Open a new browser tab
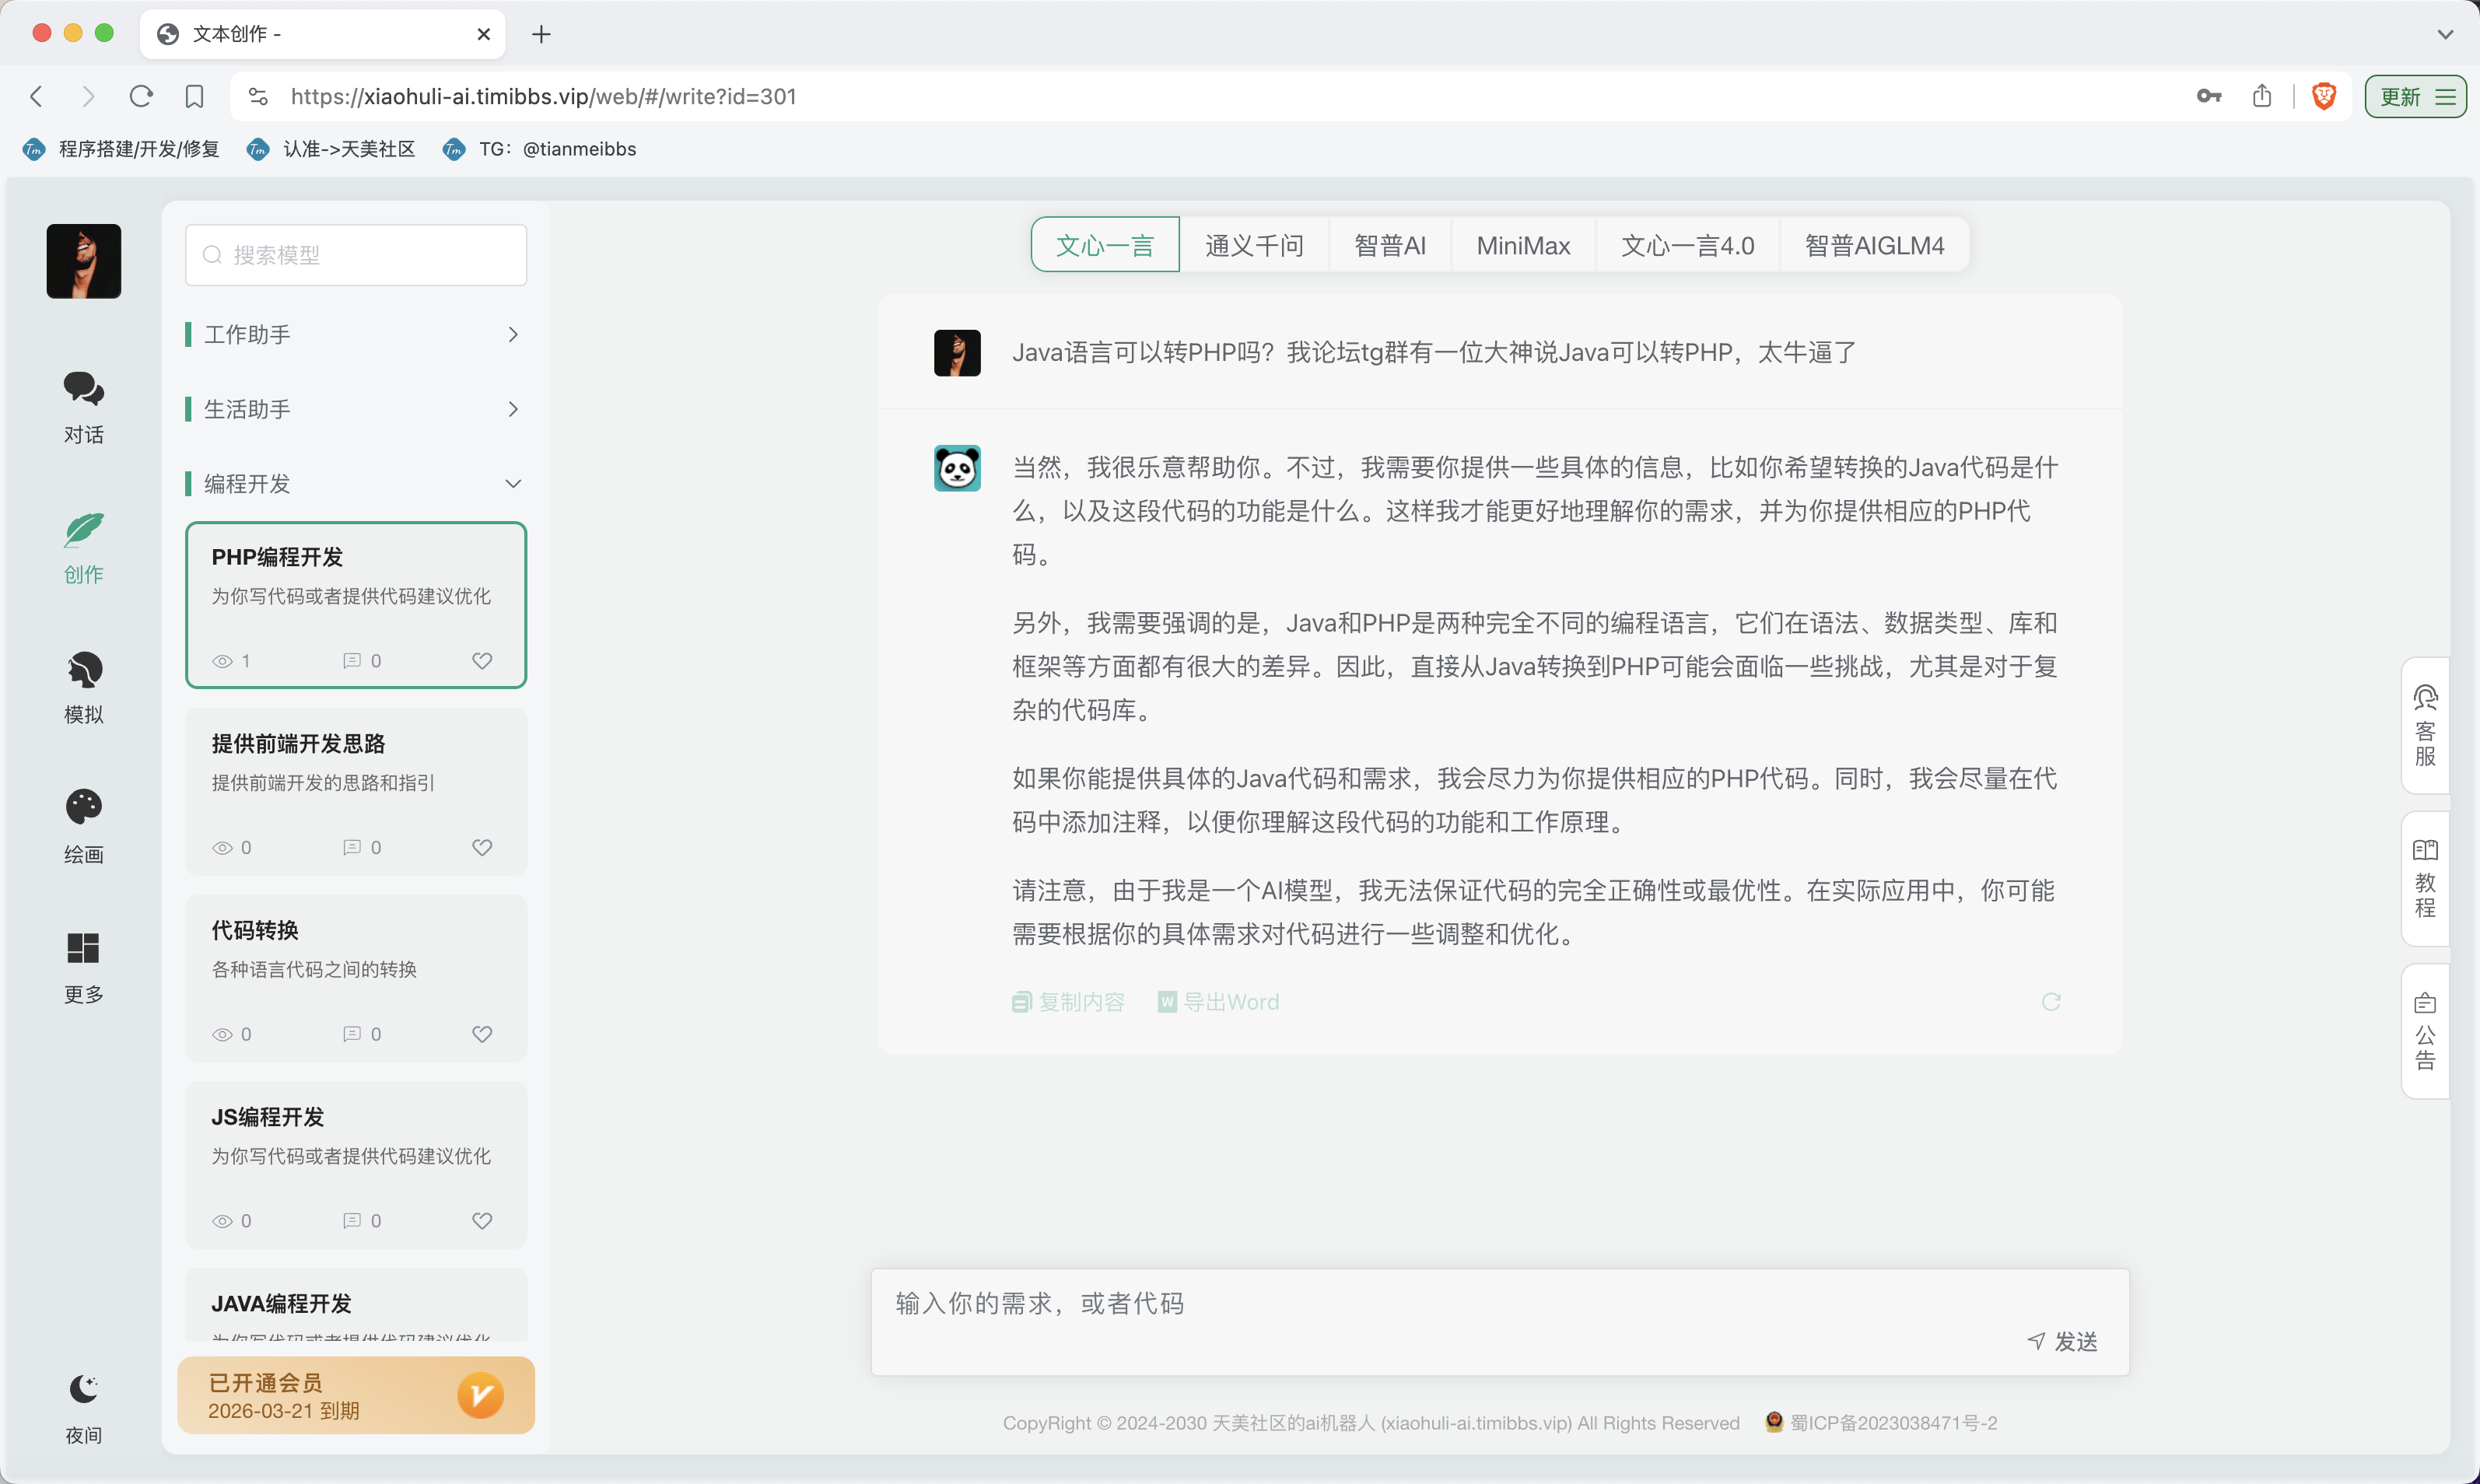The image size is (2480, 1484). (541, 34)
